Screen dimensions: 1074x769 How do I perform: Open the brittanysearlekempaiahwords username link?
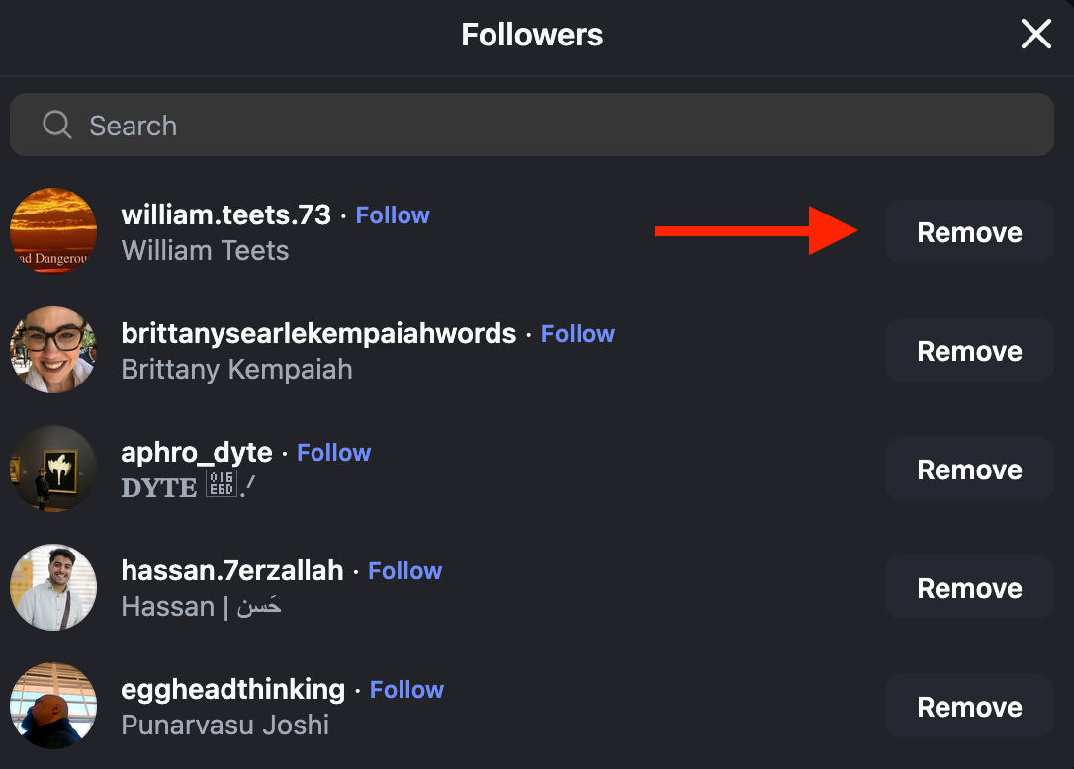pyautogui.click(x=318, y=334)
